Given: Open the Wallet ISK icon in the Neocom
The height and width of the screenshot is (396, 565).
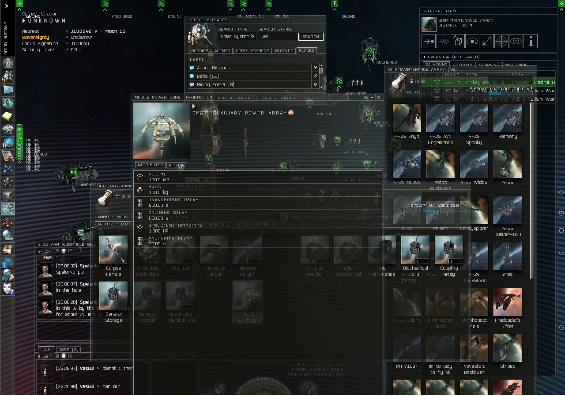Looking at the screenshot, I should pyautogui.click(x=8, y=209).
